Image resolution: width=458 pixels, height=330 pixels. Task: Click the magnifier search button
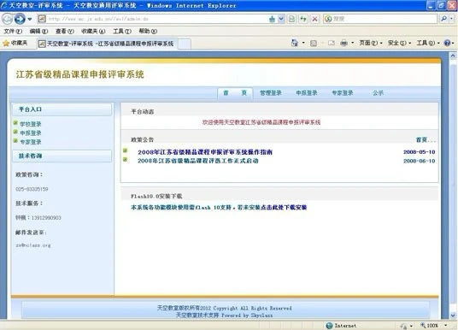444,19
